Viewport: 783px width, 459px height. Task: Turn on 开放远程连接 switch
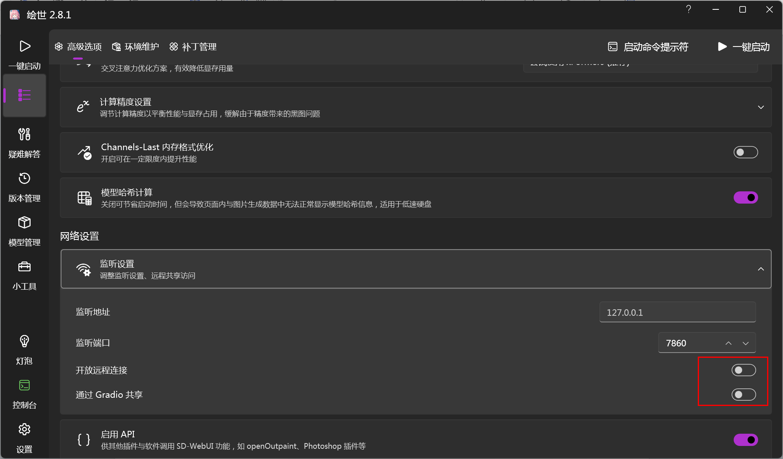coord(743,370)
